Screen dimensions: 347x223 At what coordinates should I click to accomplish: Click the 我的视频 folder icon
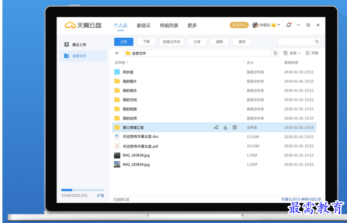click(x=117, y=109)
